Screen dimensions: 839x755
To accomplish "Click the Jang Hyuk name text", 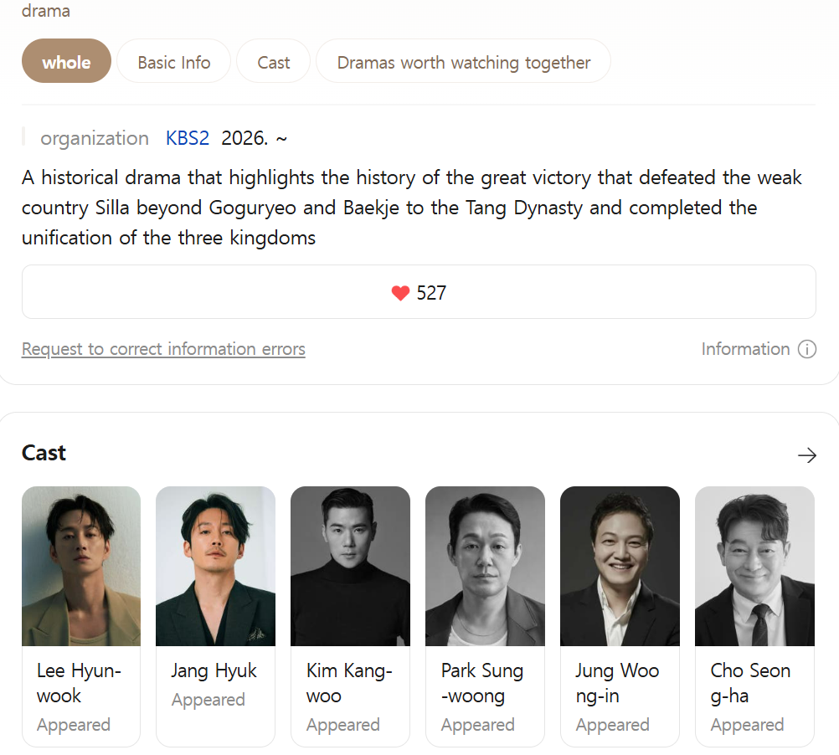I will pos(214,670).
